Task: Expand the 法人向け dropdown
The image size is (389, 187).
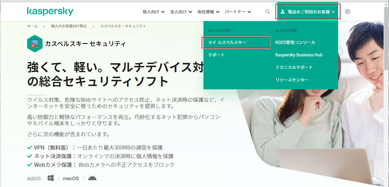Action: click(181, 12)
